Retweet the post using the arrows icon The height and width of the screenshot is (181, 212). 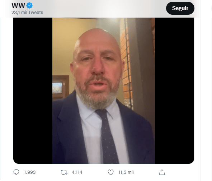tap(64, 172)
